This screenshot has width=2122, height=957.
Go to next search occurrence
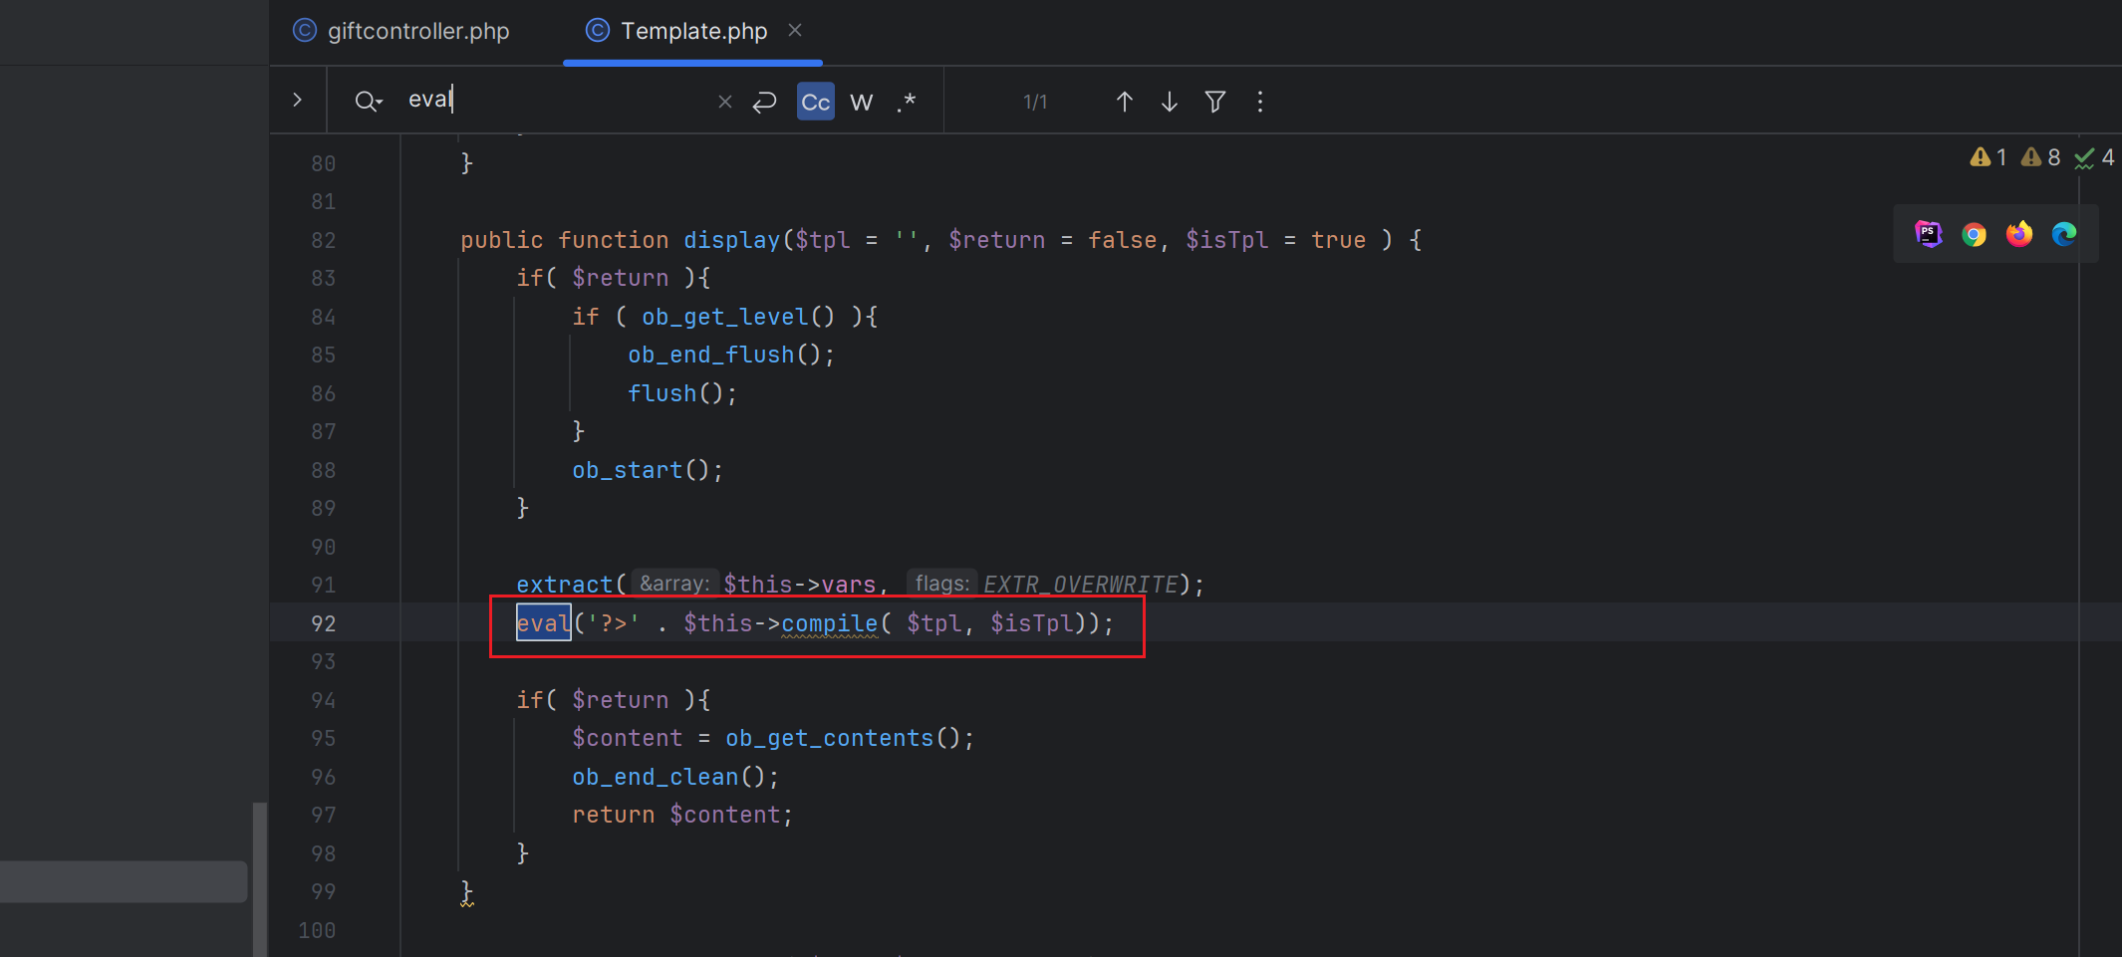[x=1170, y=102]
